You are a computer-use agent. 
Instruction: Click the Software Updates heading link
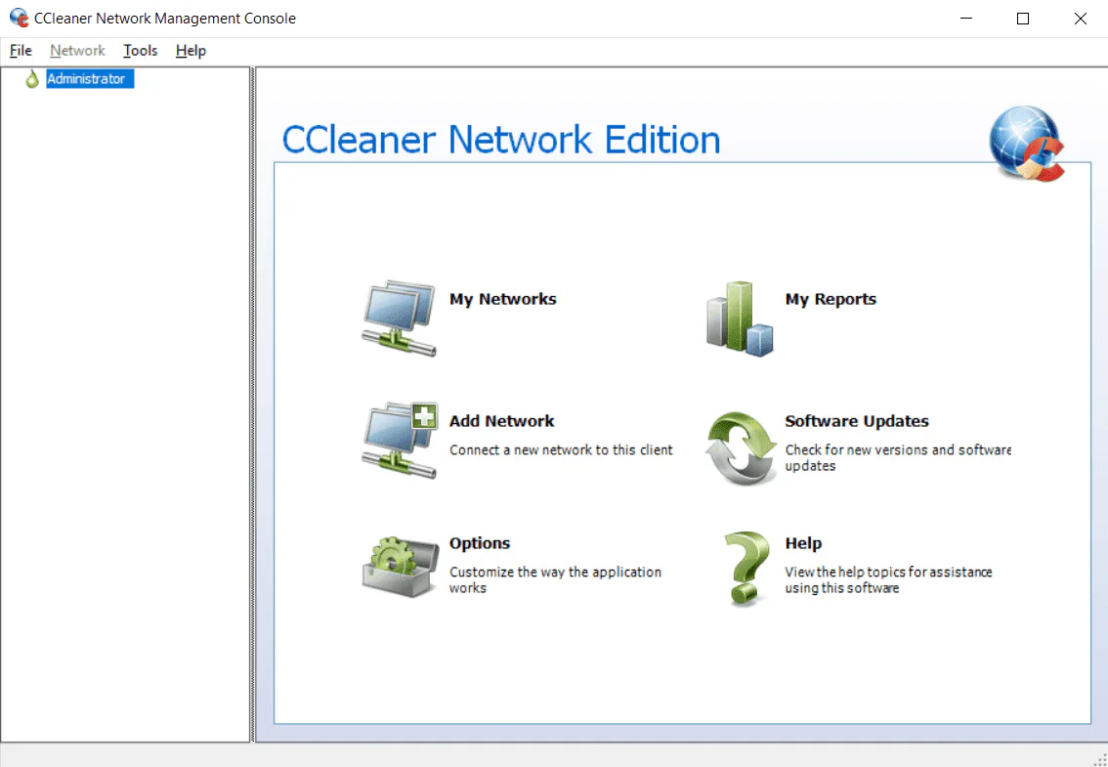[x=857, y=420]
